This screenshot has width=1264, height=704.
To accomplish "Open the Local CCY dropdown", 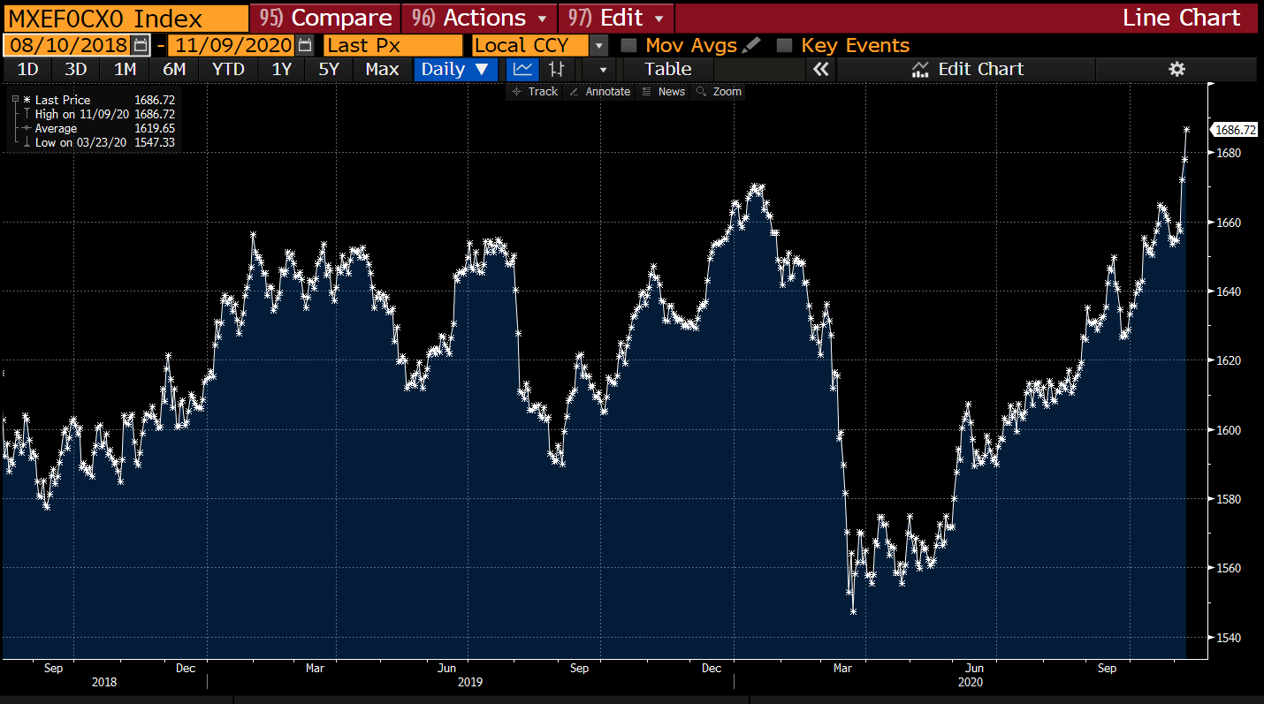I will point(598,44).
